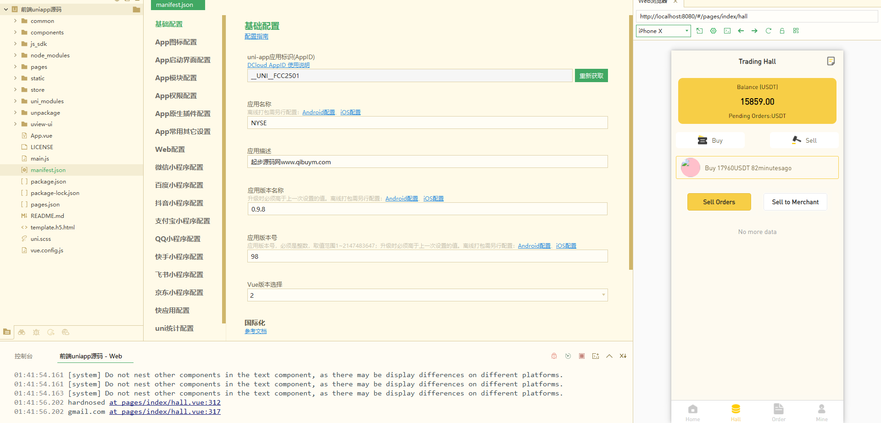
Task: Click the QR code icon in browser toolbar
Action: point(796,31)
